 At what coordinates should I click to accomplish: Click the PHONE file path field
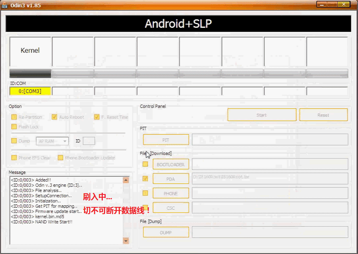tap(270, 193)
